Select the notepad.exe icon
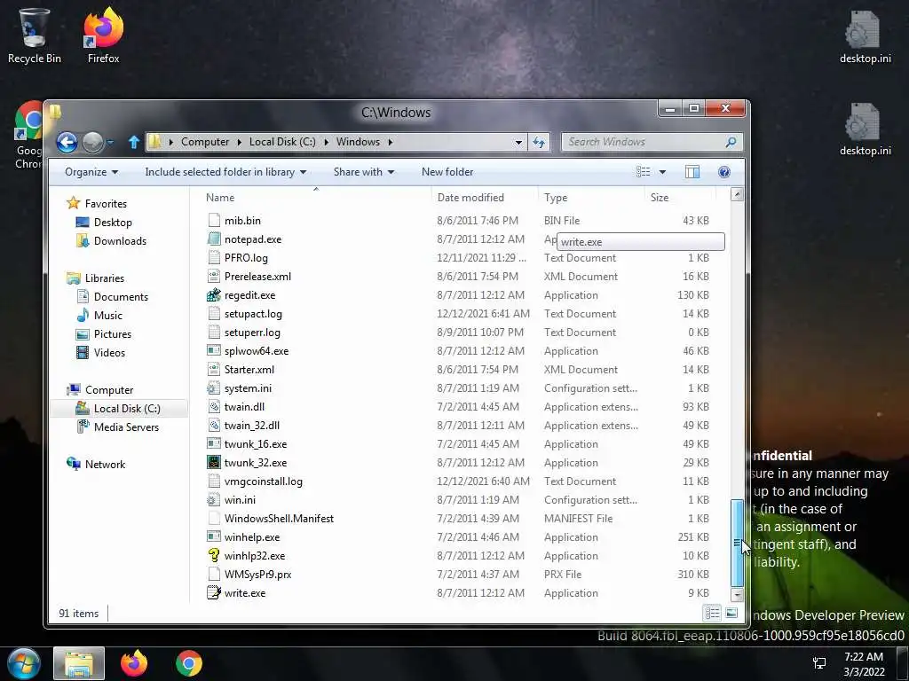Screen dimensions: 909x681 pos(214,239)
